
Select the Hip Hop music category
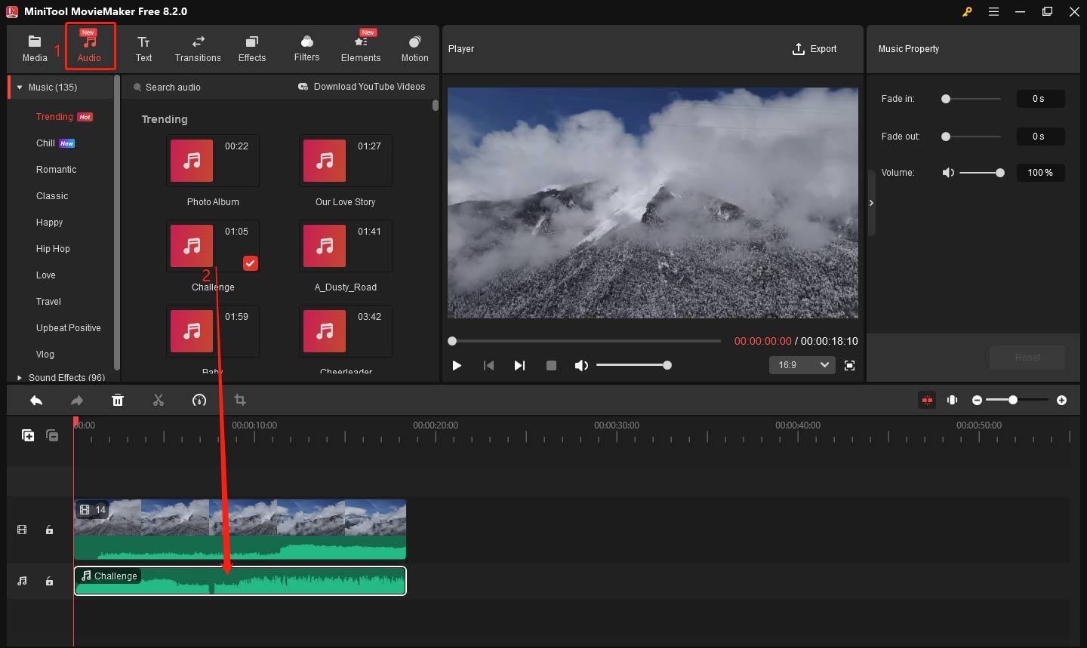53,249
